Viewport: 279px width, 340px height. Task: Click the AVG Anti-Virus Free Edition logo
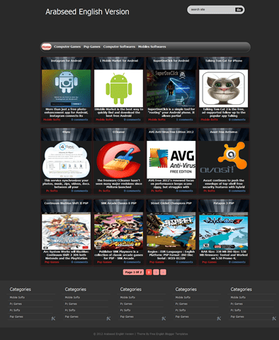[x=171, y=160]
